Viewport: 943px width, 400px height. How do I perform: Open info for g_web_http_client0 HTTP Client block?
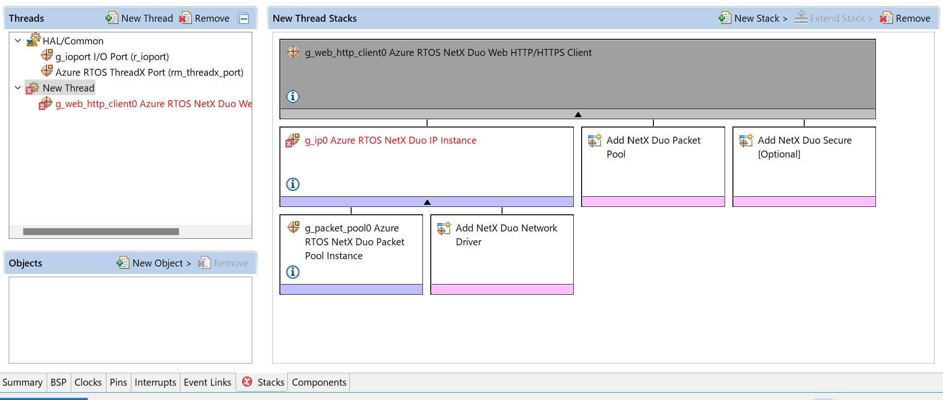coord(293,97)
